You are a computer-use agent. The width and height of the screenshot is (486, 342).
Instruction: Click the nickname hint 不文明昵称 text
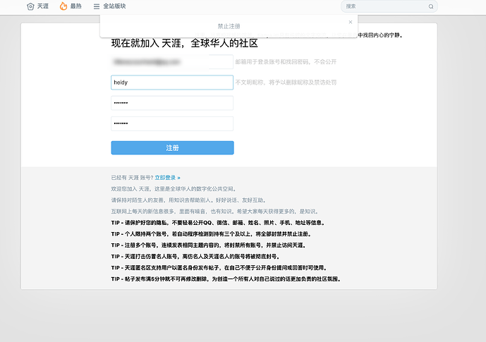pos(286,83)
